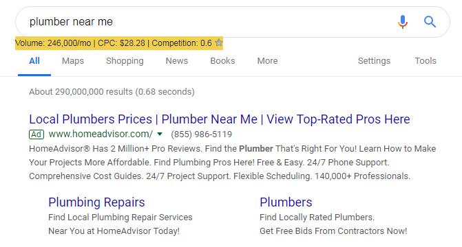The image size is (462, 247).
Task: Click into the plumber near me search field
Action: 207,22
